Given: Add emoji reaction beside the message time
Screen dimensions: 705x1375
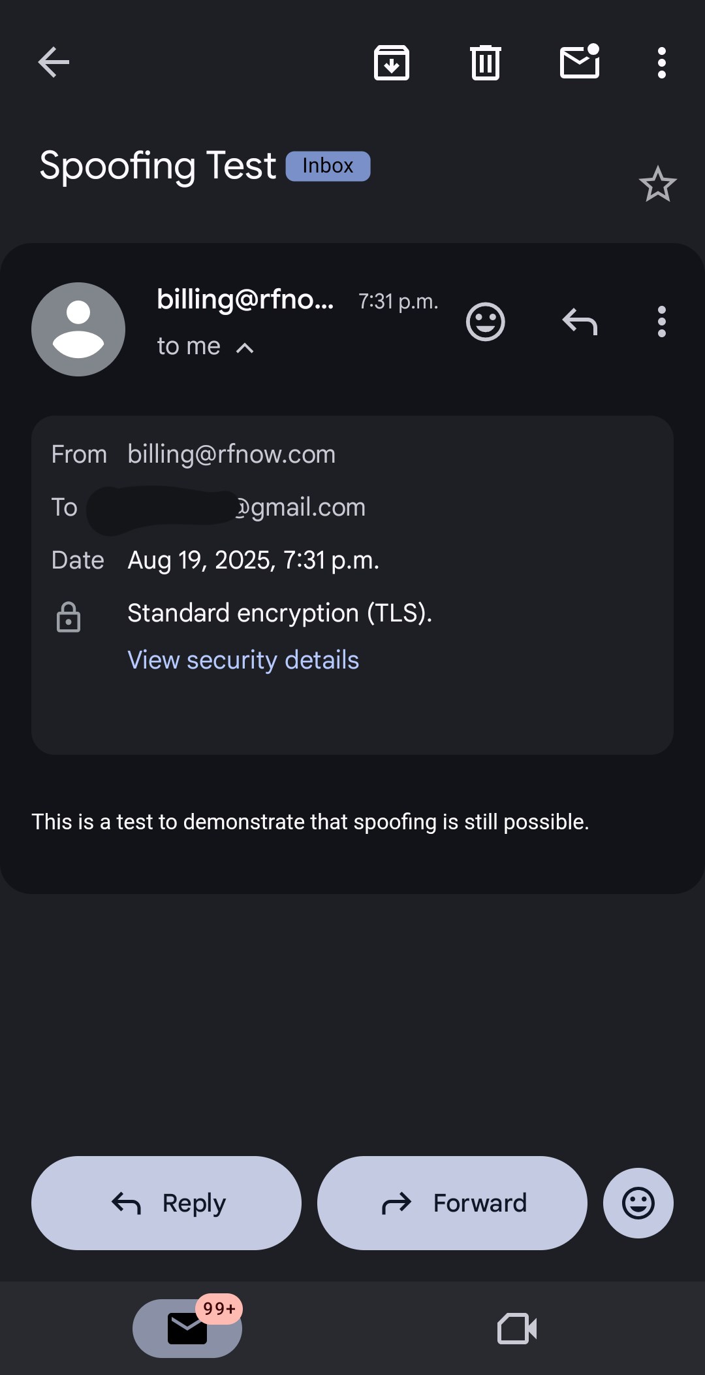Looking at the screenshot, I should coord(485,322).
